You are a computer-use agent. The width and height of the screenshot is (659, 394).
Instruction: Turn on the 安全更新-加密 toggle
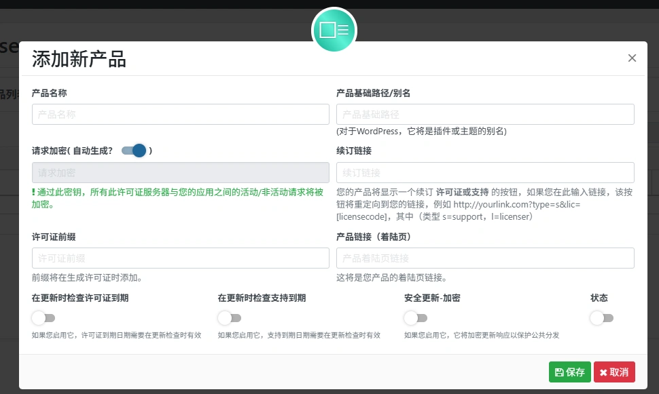(x=416, y=318)
